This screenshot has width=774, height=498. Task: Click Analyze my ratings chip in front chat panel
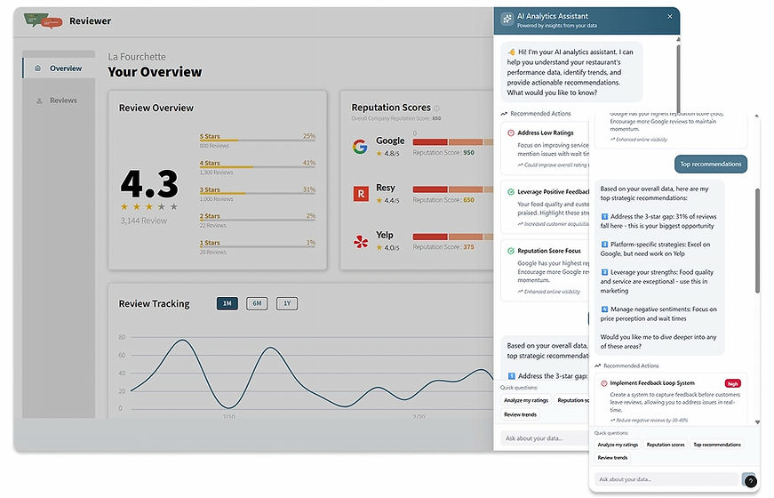pos(618,445)
